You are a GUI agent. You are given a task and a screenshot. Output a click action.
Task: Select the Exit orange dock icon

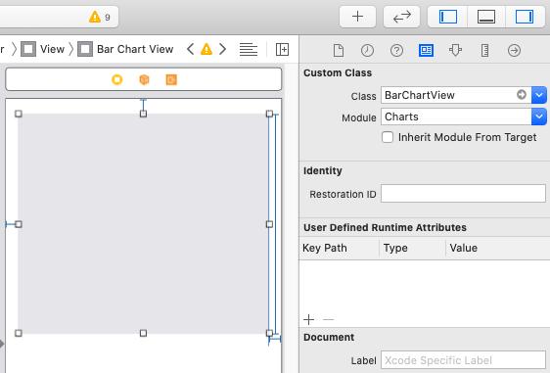tap(171, 79)
